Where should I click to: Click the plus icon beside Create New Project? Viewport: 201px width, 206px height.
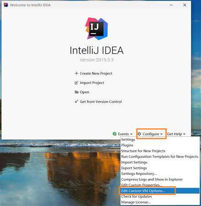point(76,73)
